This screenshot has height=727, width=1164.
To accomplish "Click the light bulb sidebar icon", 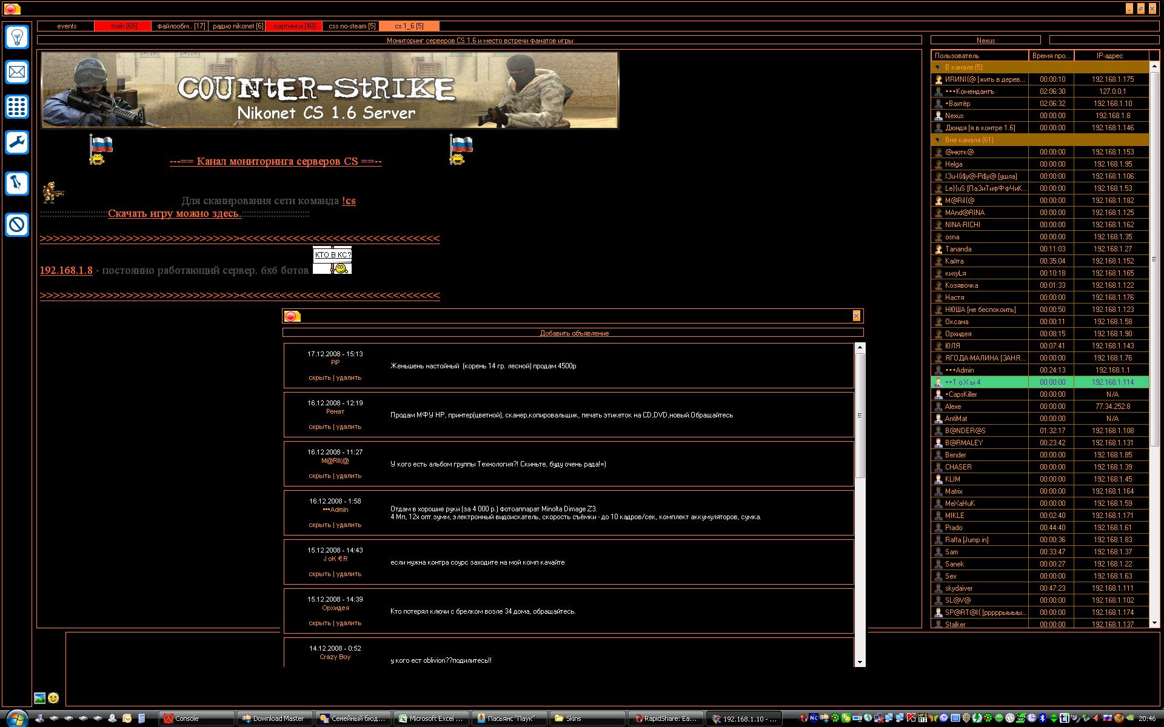I will click(17, 36).
